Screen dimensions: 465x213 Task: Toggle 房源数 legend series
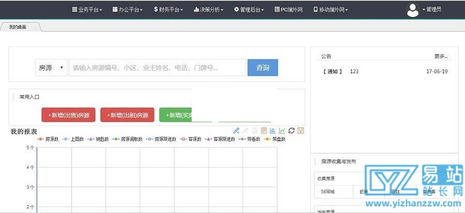(47, 139)
